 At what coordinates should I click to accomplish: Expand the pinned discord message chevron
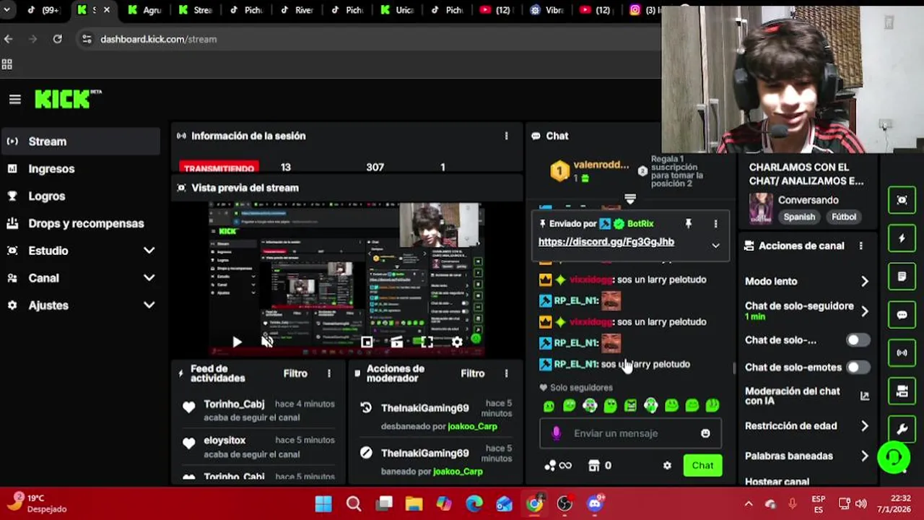715,246
